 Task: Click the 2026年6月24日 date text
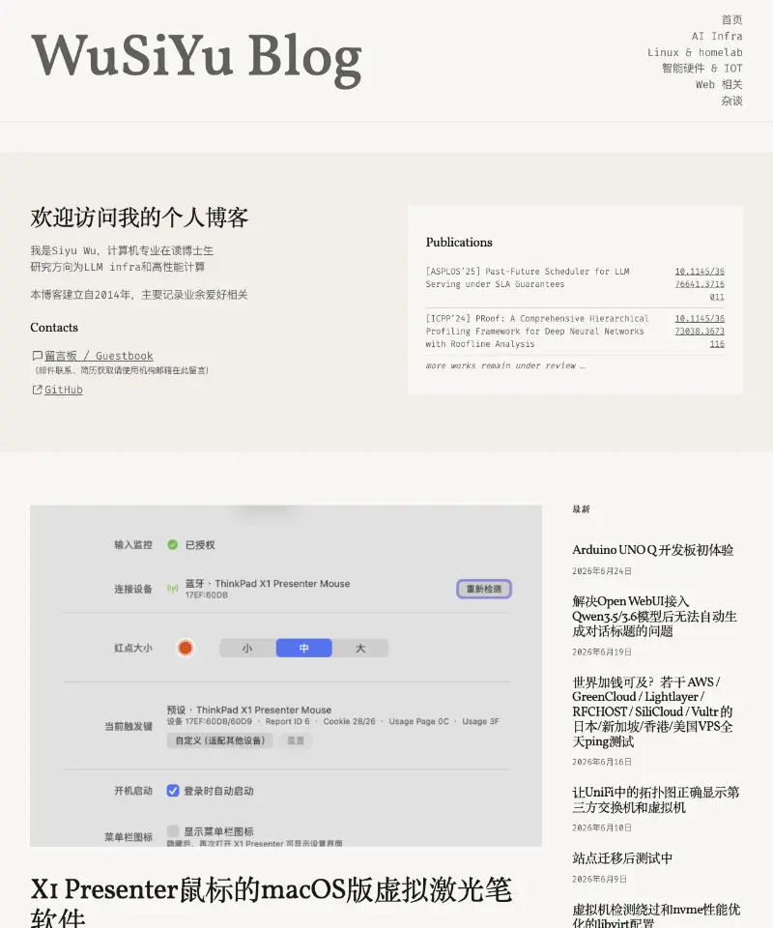(x=601, y=571)
